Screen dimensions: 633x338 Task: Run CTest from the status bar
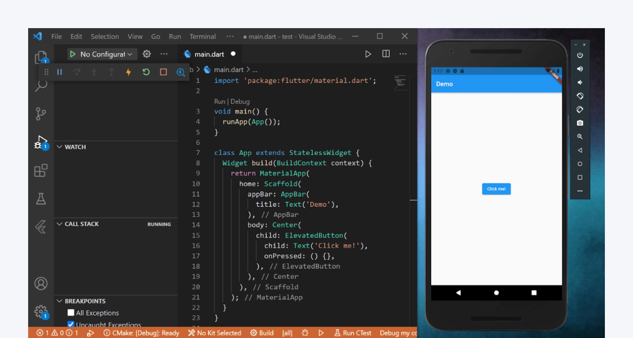click(x=353, y=333)
